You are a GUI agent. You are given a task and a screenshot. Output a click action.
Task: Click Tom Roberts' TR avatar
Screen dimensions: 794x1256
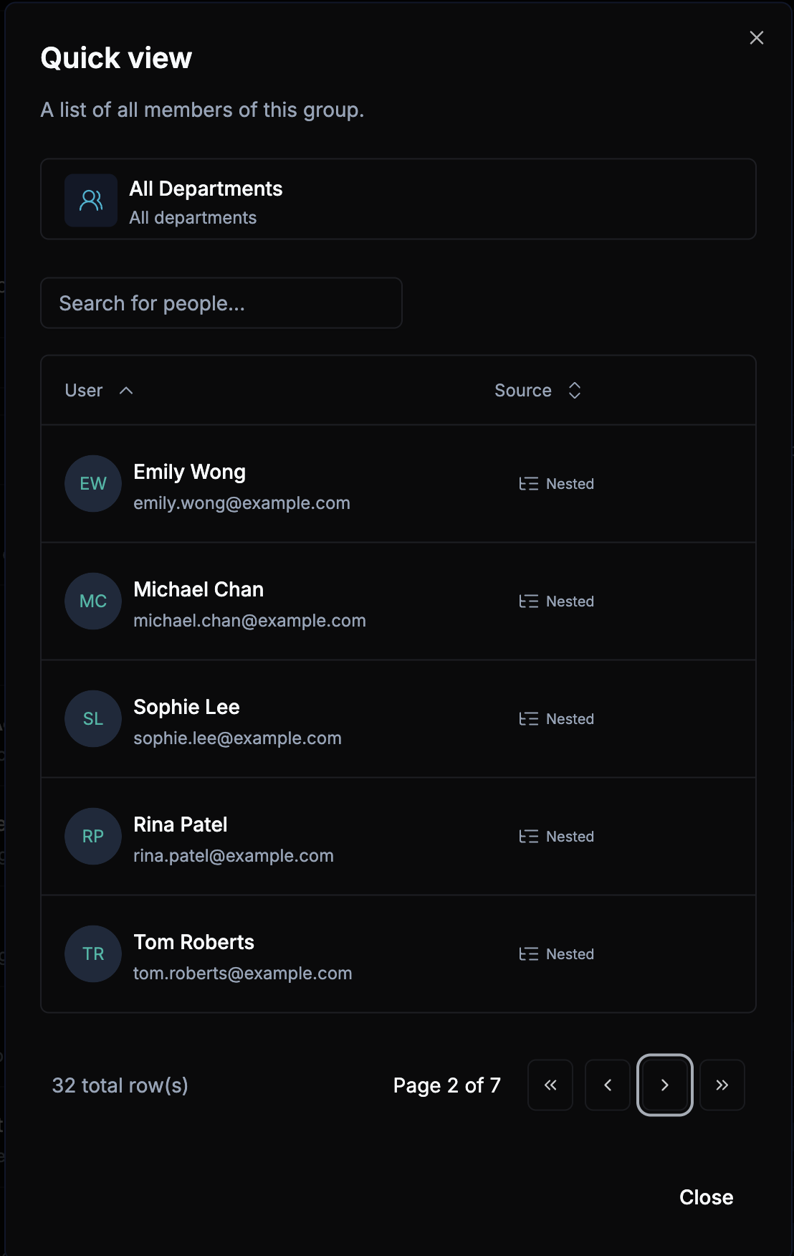click(92, 953)
